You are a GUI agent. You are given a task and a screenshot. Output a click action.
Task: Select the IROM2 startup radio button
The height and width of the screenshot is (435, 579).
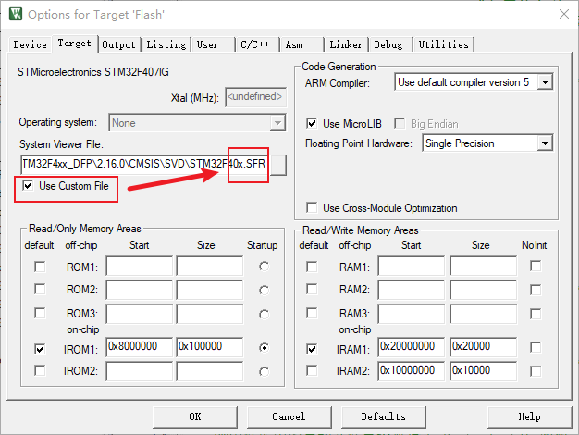[x=265, y=371]
